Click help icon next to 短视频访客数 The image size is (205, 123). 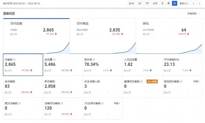pyautogui.click(x=181, y=81)
